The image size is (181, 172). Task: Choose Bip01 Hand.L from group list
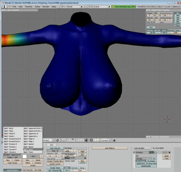(x=9, y=136)
